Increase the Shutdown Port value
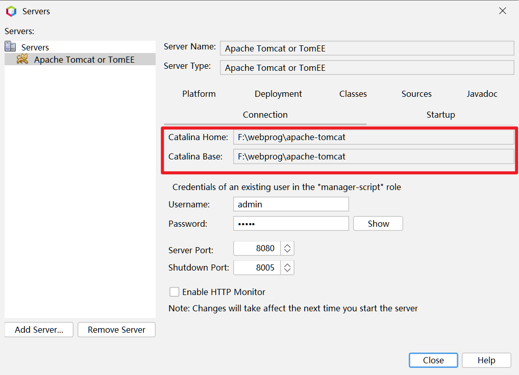This screenshot has width=519, height=375. coord(287,264)
